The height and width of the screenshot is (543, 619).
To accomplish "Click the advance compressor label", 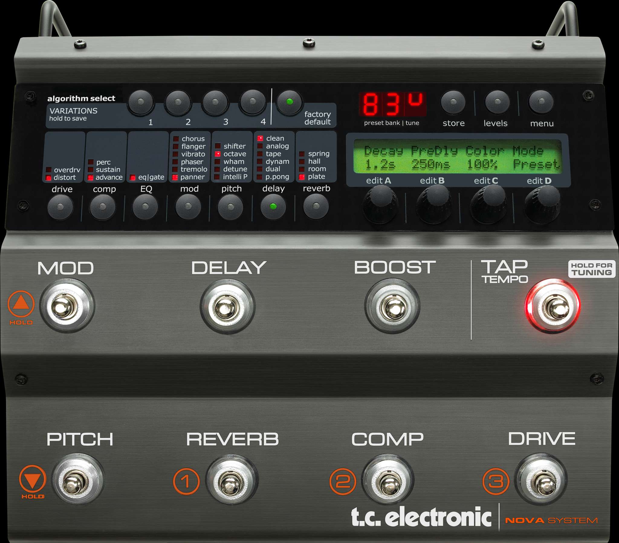I will 109,177.
